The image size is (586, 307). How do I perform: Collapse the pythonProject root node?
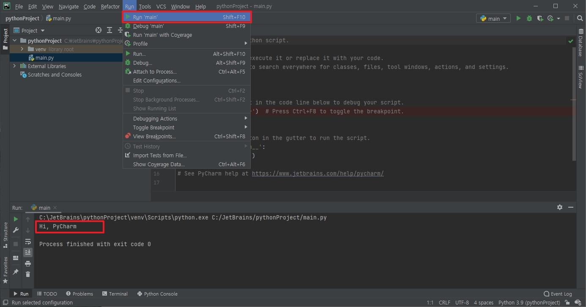point(14,41)
